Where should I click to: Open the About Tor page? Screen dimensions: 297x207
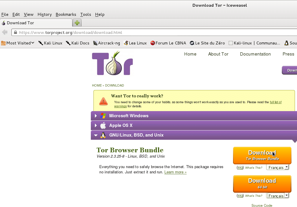[x=218, y=54]
